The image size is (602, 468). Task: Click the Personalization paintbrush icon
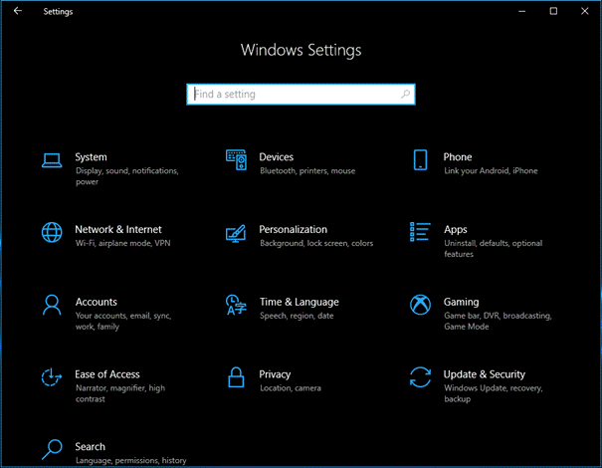tap(236, 232)
